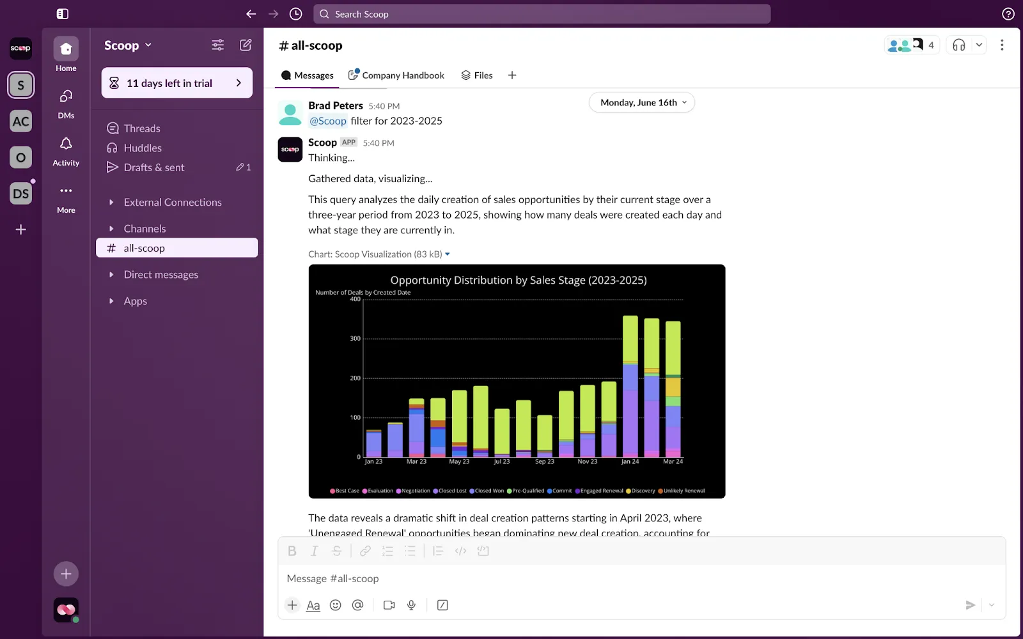Go forward with the right arrow
Image resolution: width=1023 pixels, height=639 pixels.
pyautogui.click(x=274, y=14)
